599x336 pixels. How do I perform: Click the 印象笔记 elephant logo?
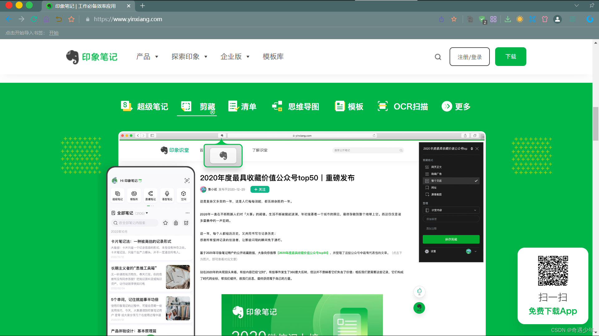92,57
